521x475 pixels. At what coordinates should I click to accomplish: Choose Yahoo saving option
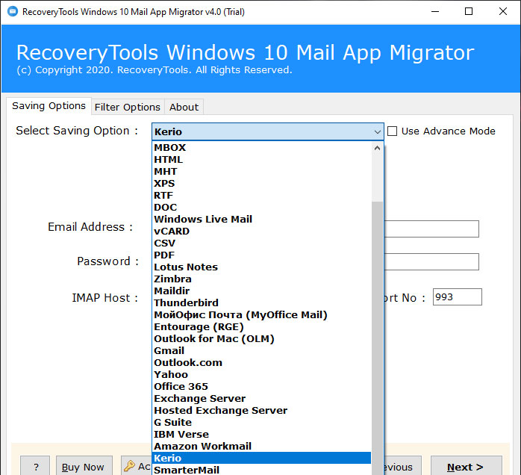pyautogui.click(x=262, y=375)
